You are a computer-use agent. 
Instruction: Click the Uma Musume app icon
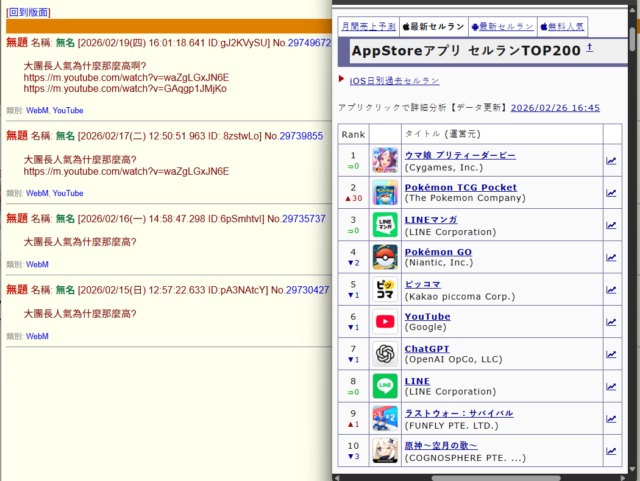click(385, 160)
